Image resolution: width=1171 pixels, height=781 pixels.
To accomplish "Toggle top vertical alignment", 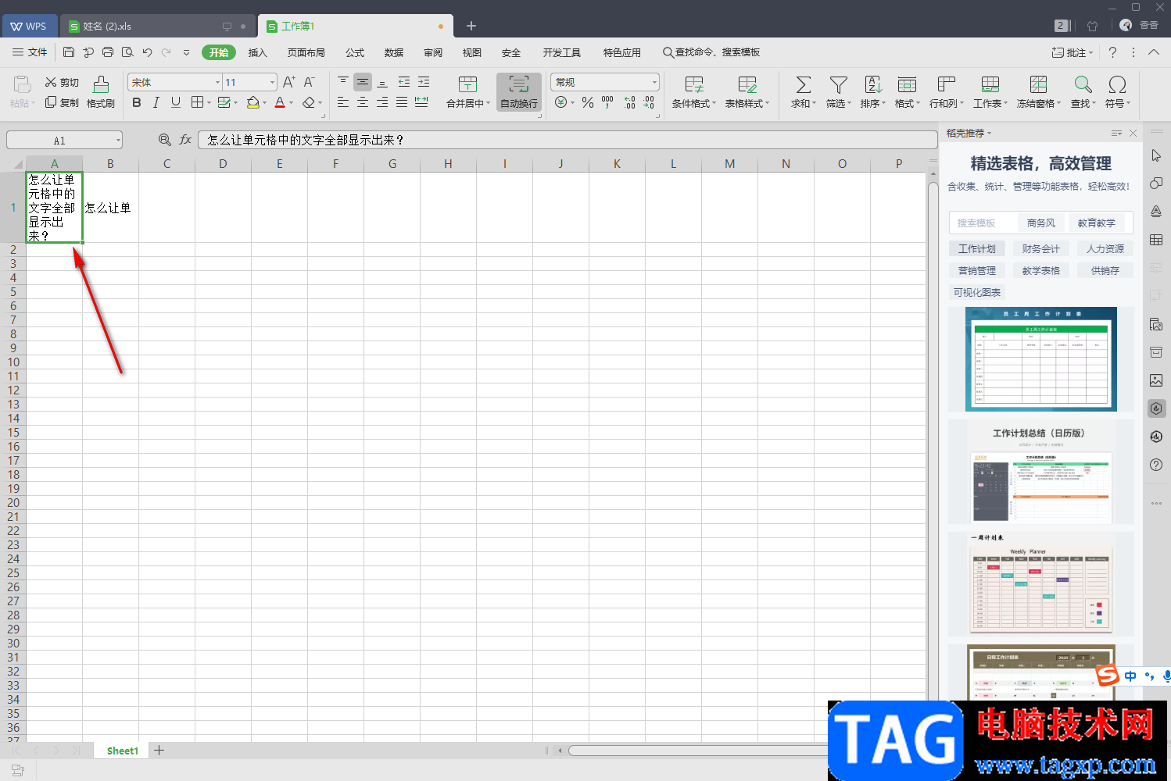I will pos(343,82).
